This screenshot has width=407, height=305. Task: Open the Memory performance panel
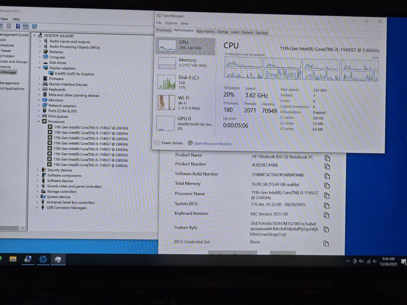[x=185, y=63]
